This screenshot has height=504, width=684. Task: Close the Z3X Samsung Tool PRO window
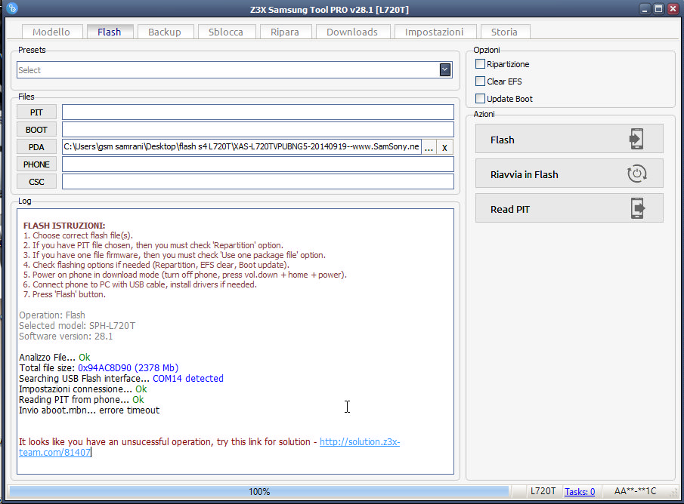[x=673, y=9]
